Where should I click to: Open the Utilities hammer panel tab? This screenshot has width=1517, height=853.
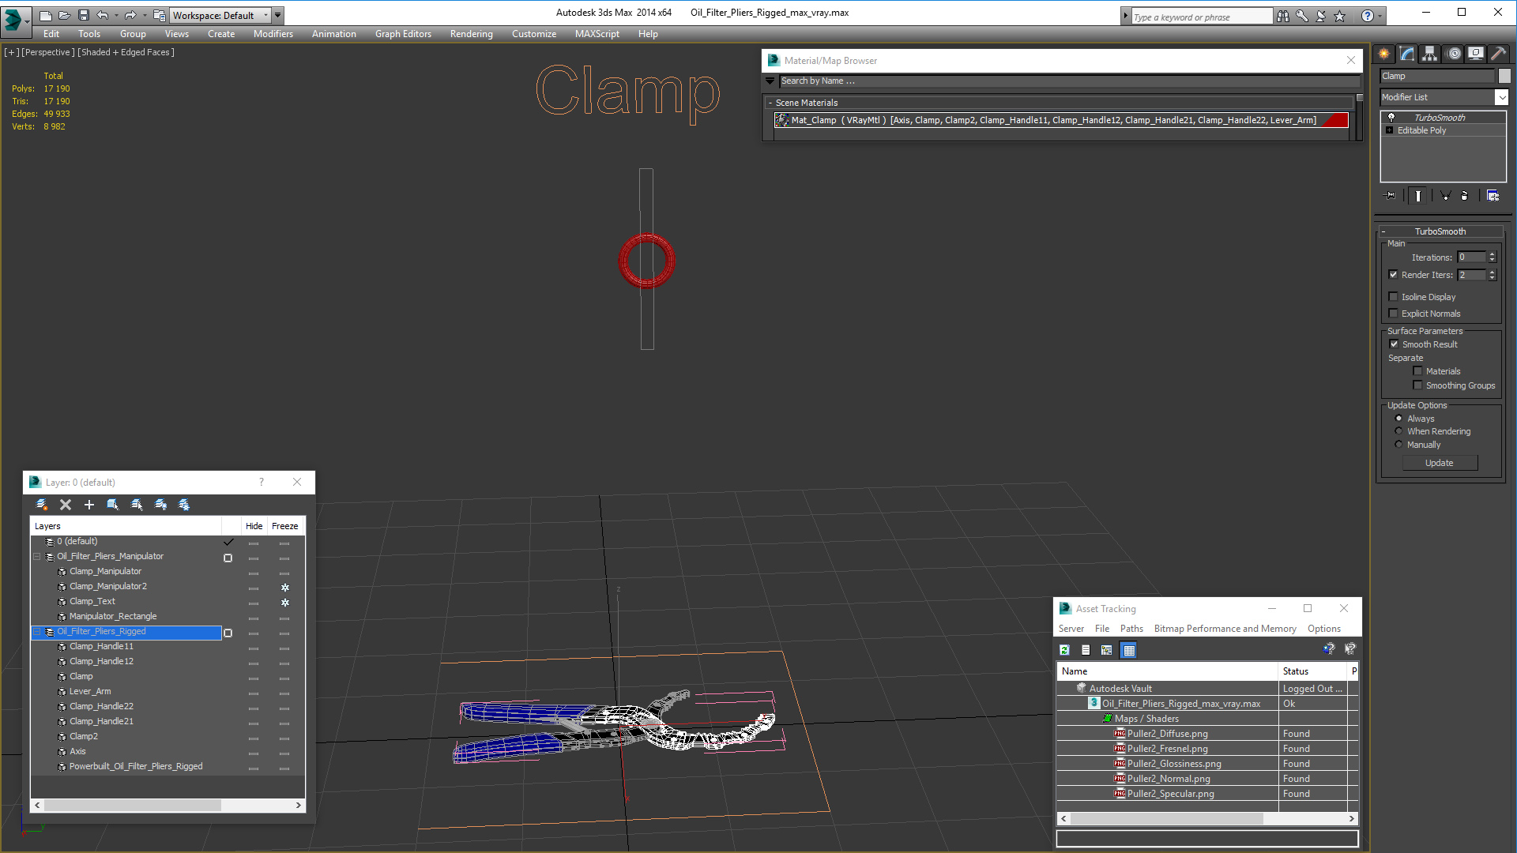(1498, 54)
